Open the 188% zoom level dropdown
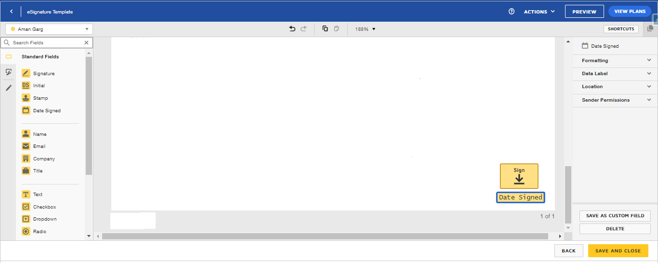 tap(365, 29)
